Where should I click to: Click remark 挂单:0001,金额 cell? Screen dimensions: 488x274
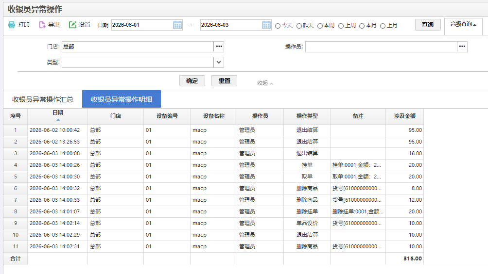coord(358,165)
